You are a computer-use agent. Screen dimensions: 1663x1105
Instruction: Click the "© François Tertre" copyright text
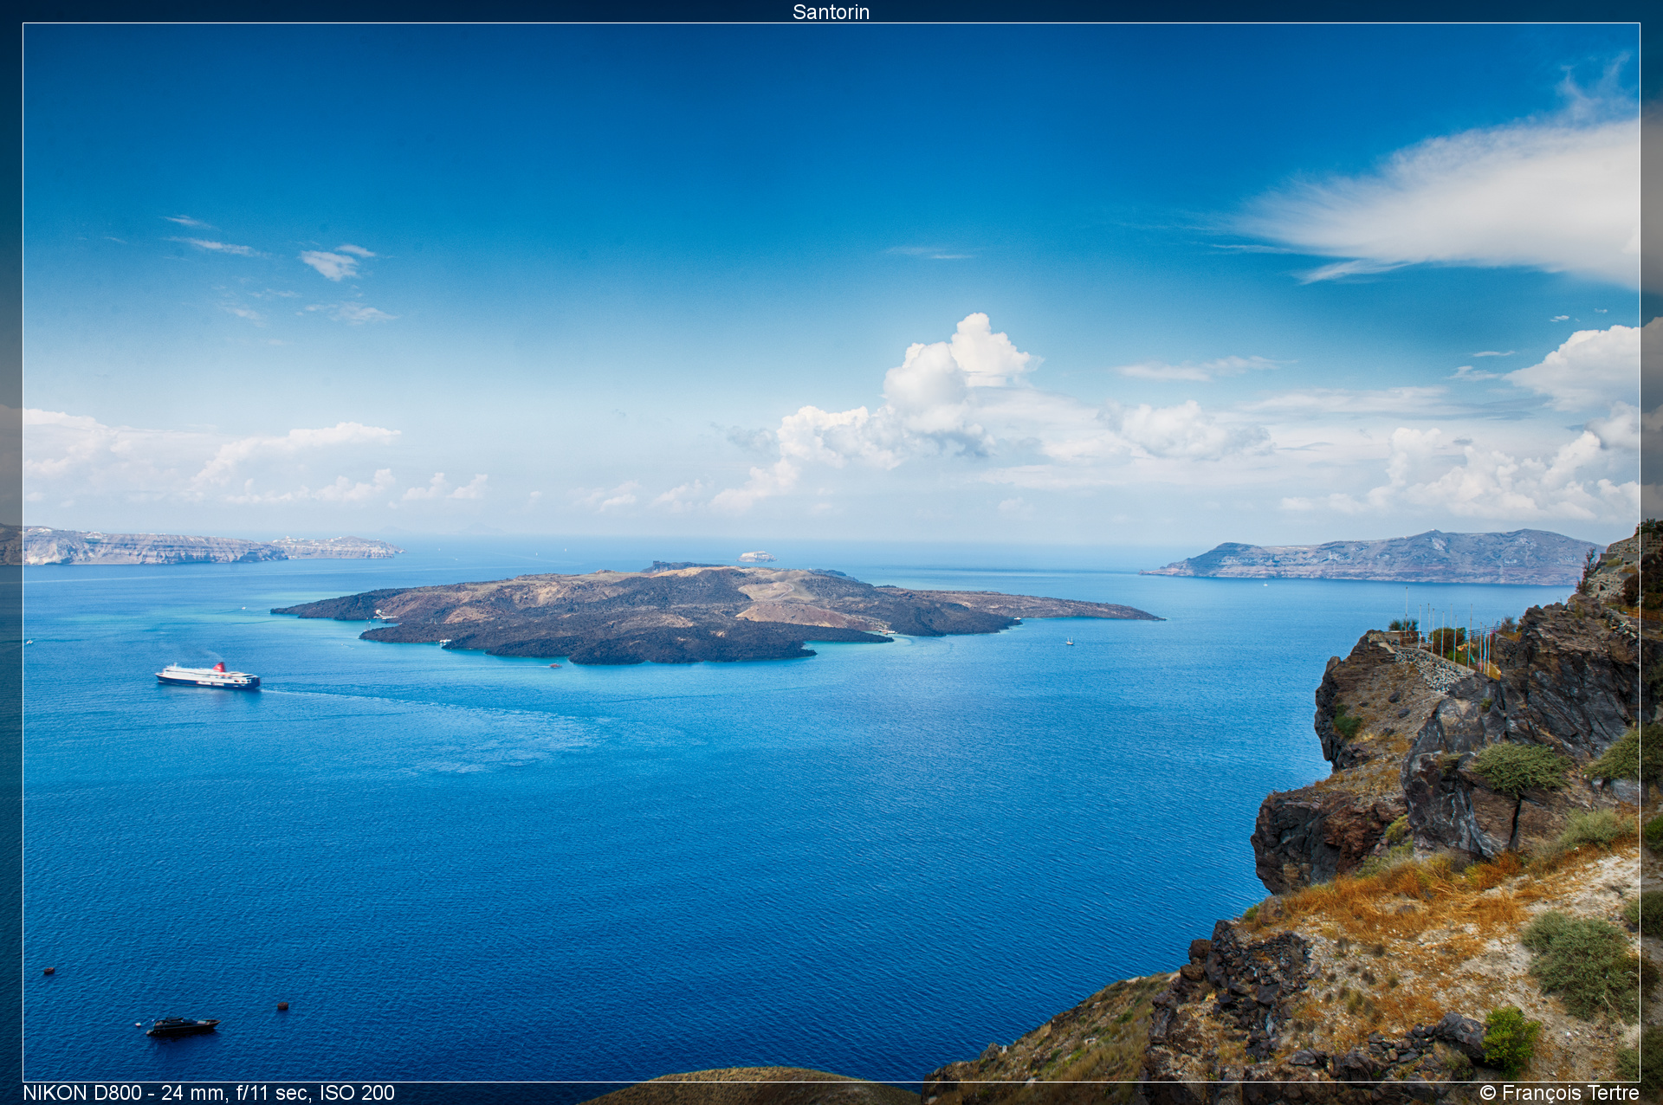pyautogui.click(x=1559, y=1093)
